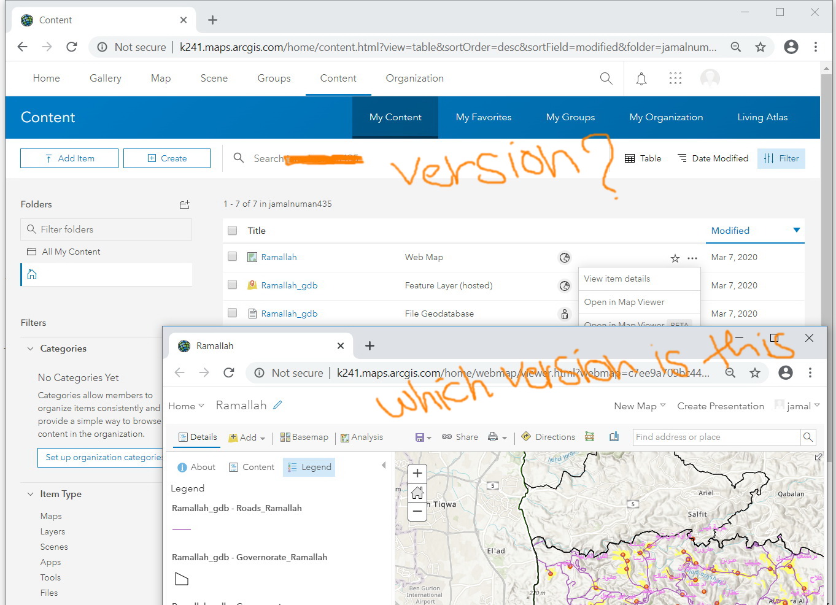The width and height of the screenshot is (836, 605).
Task: Open Chrome menu in Ramallah window
Action: [810, 372]
